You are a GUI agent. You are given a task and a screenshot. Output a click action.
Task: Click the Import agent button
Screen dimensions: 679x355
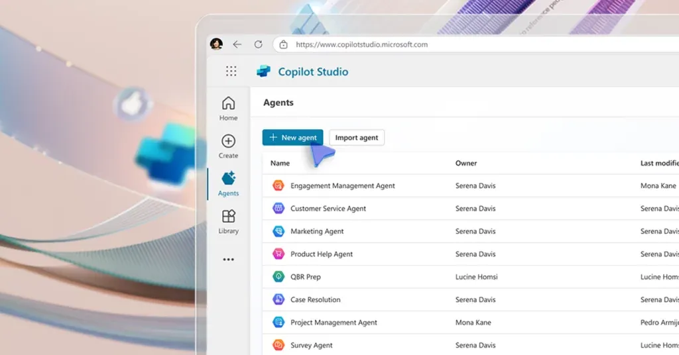356,138
